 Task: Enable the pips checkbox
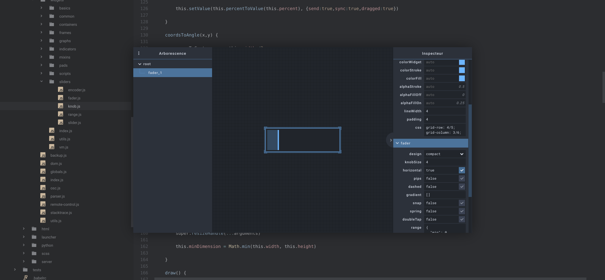pos(462,178)
